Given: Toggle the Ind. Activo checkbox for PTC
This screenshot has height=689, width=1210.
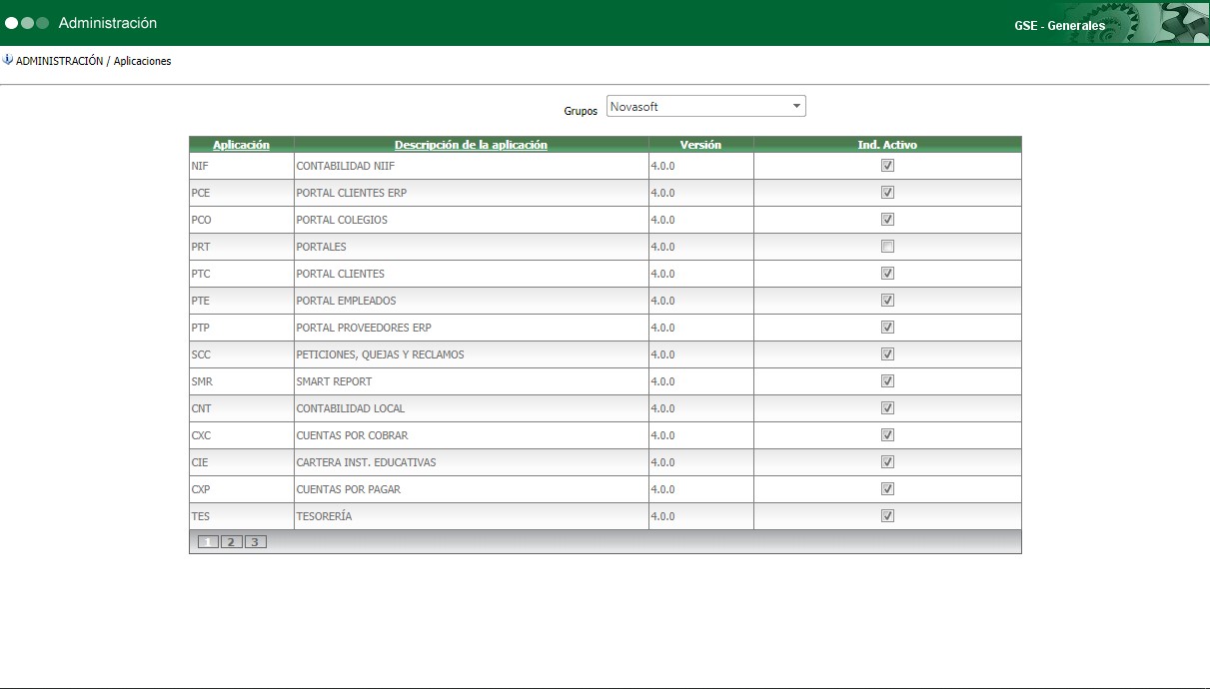Looking at the screenshot, I should (887, 274).
